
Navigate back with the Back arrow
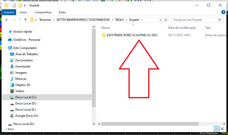point(7,20)
